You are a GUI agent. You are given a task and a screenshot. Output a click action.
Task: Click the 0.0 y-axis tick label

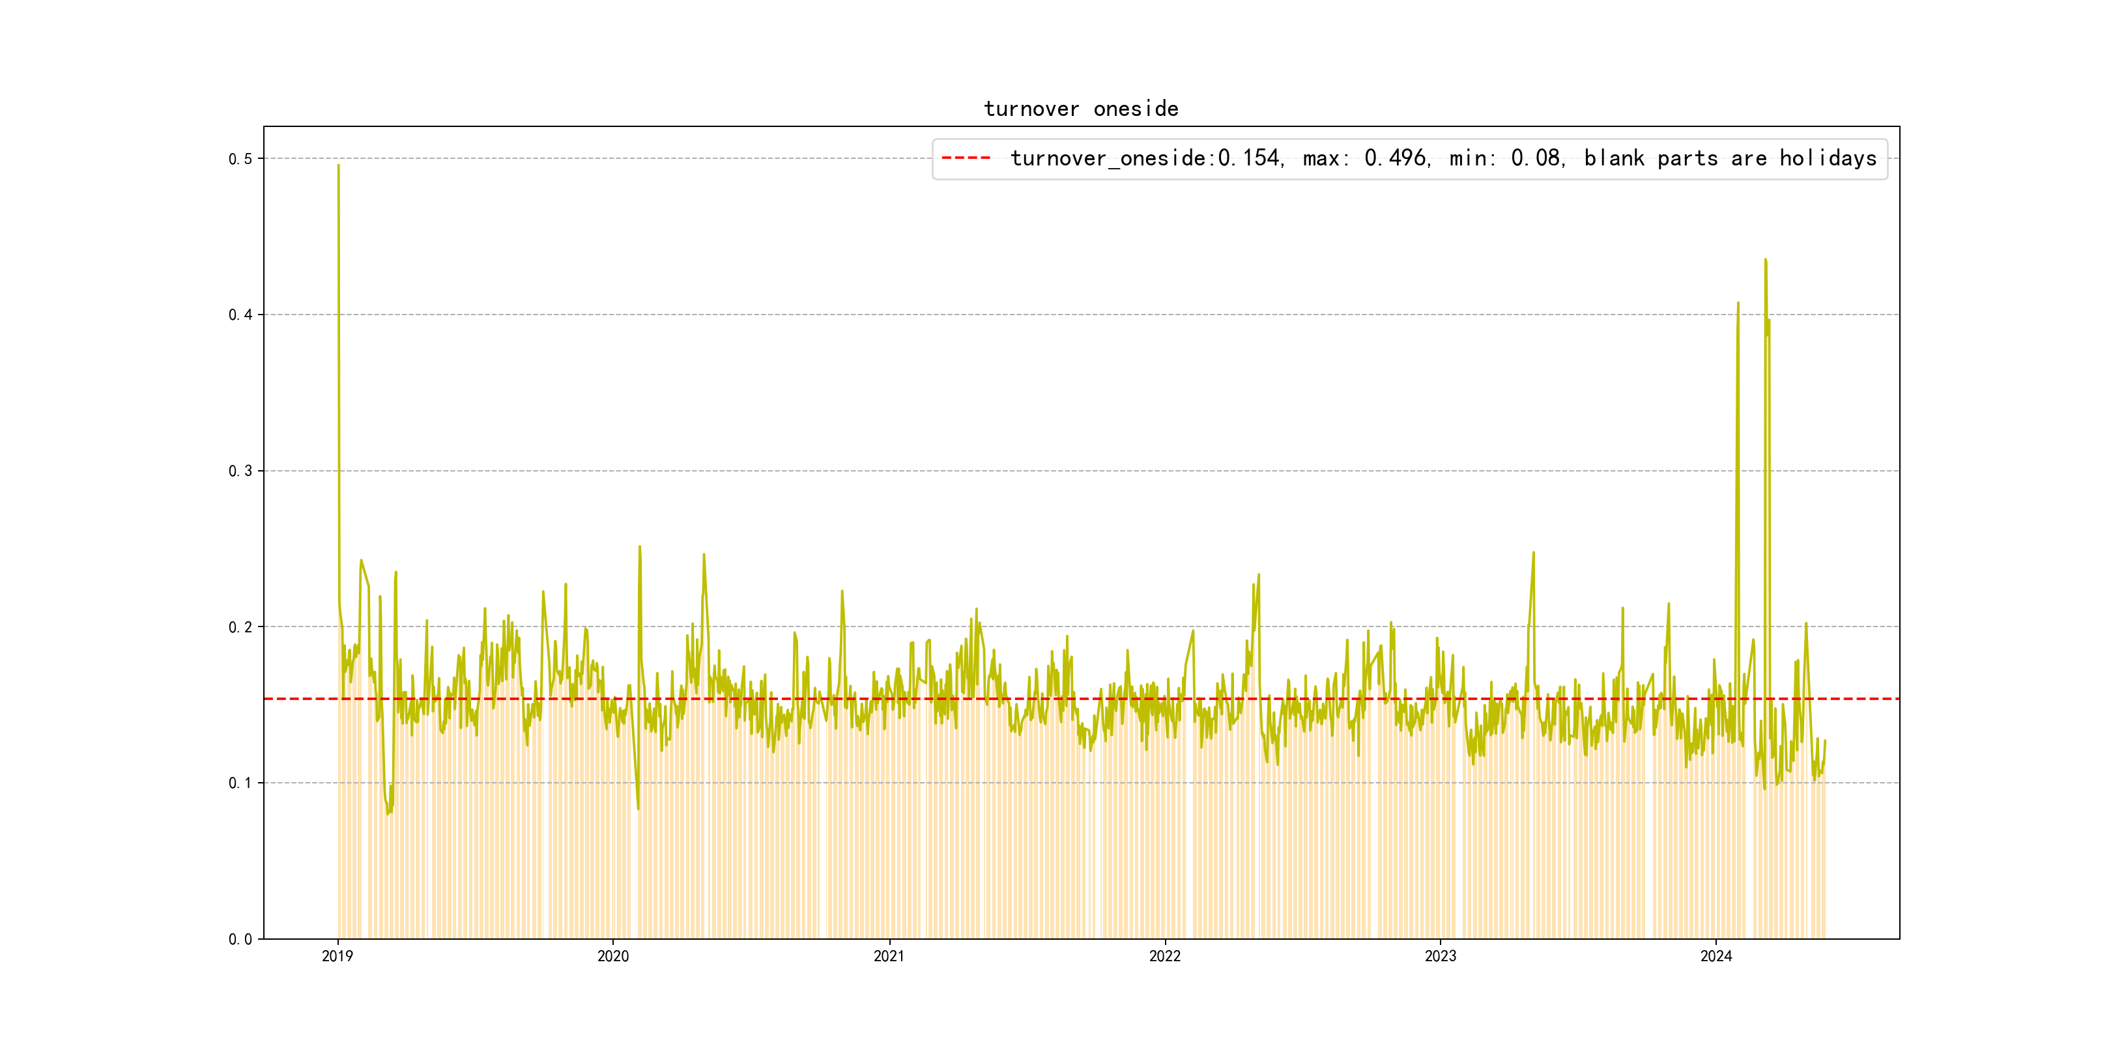(240, 940)
